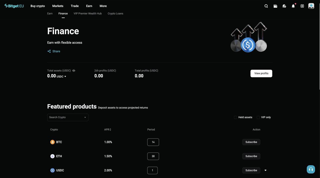Click the Bitget EU logo

14,6
